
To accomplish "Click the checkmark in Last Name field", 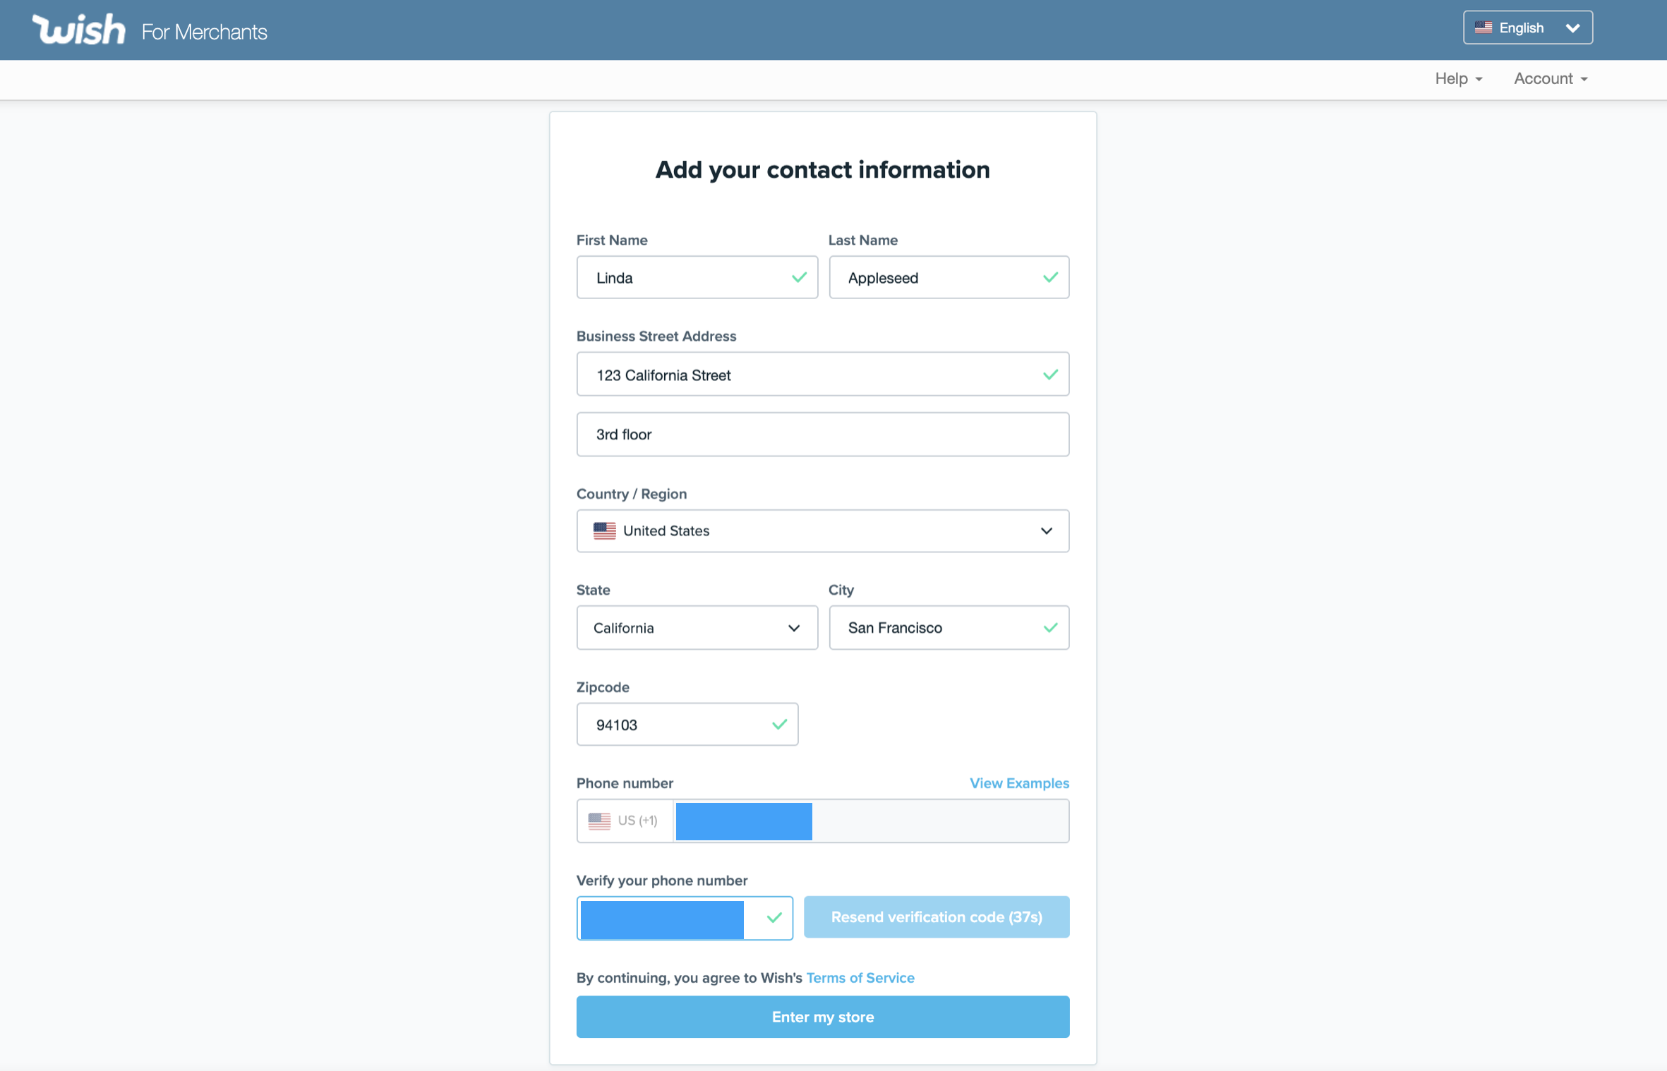I will 1050,277.
